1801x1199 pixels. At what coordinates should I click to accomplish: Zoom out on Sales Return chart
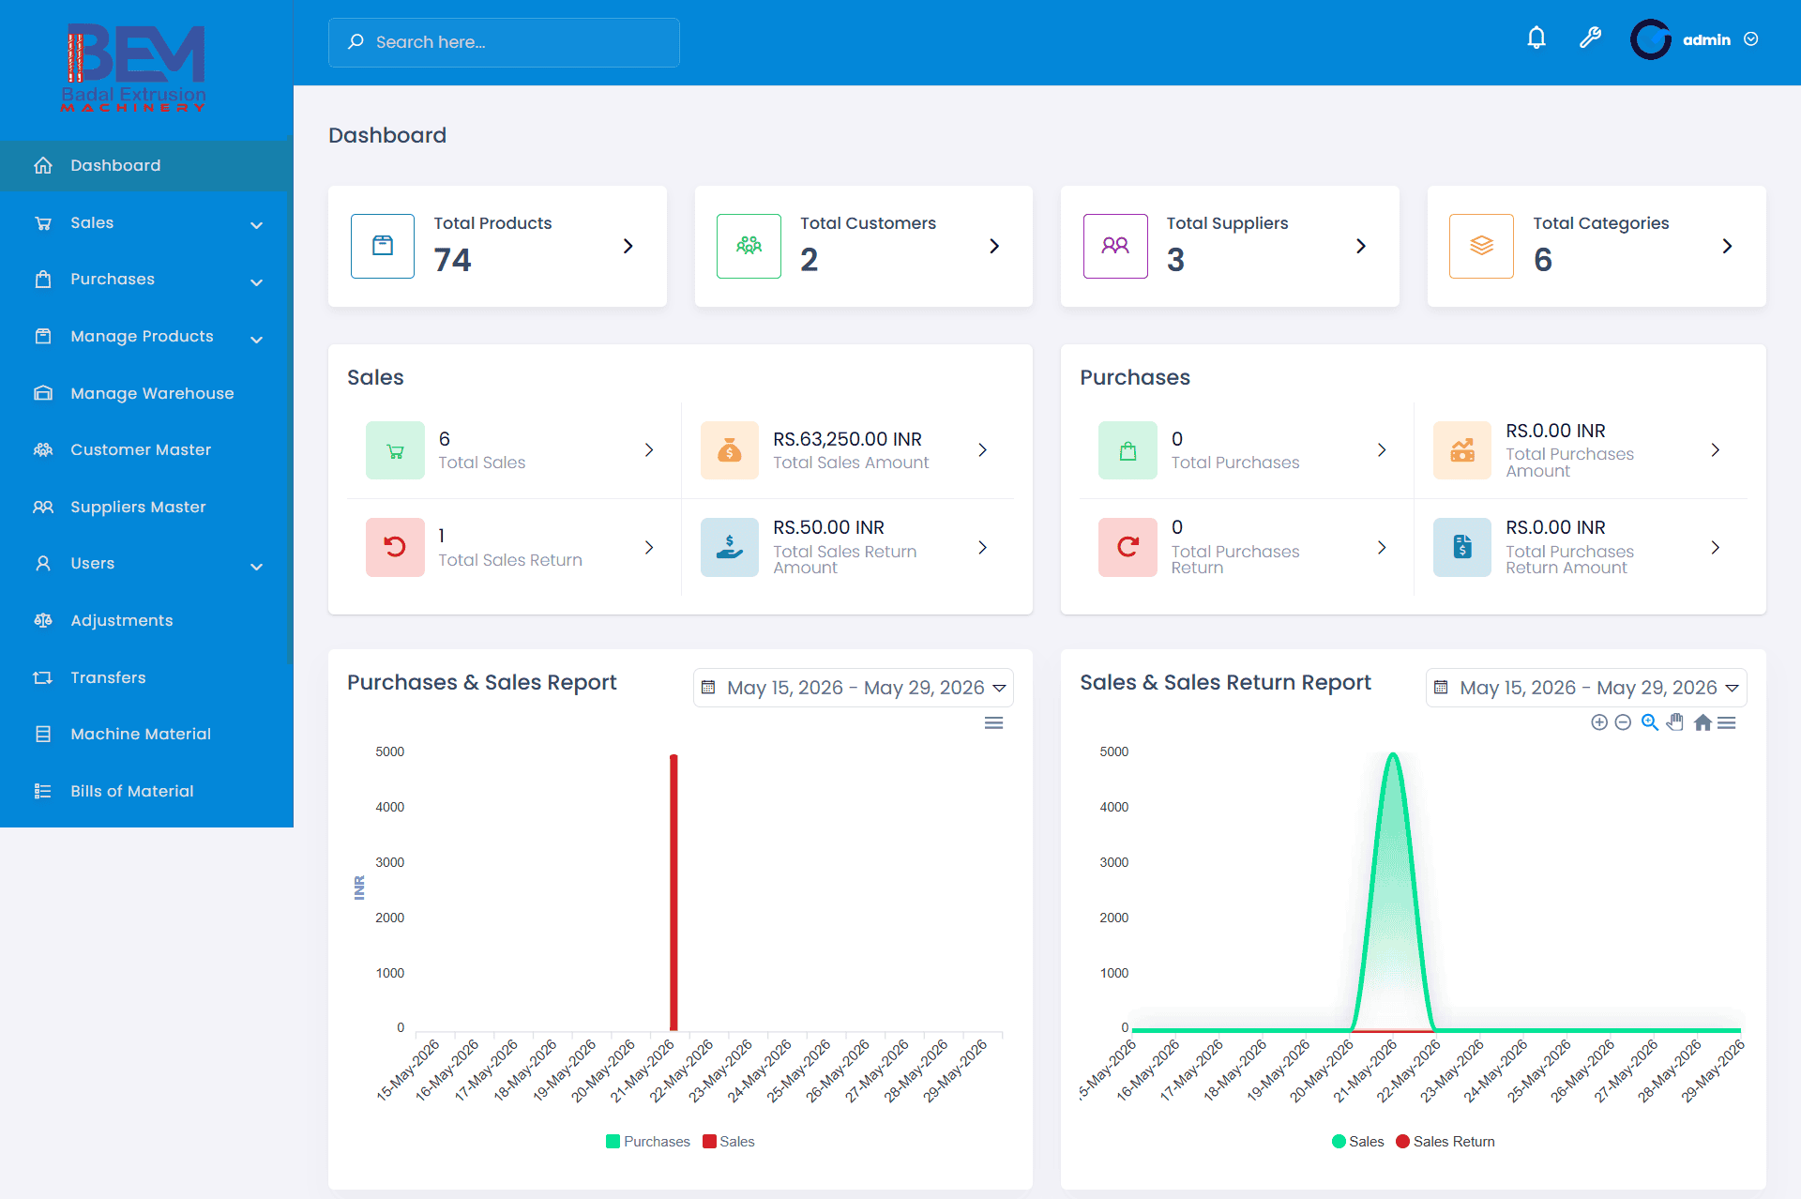point(1623,722)
